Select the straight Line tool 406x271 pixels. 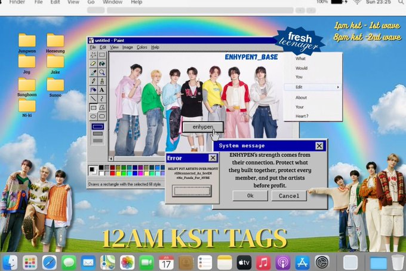pyautogui.click(x=93, y=99)
